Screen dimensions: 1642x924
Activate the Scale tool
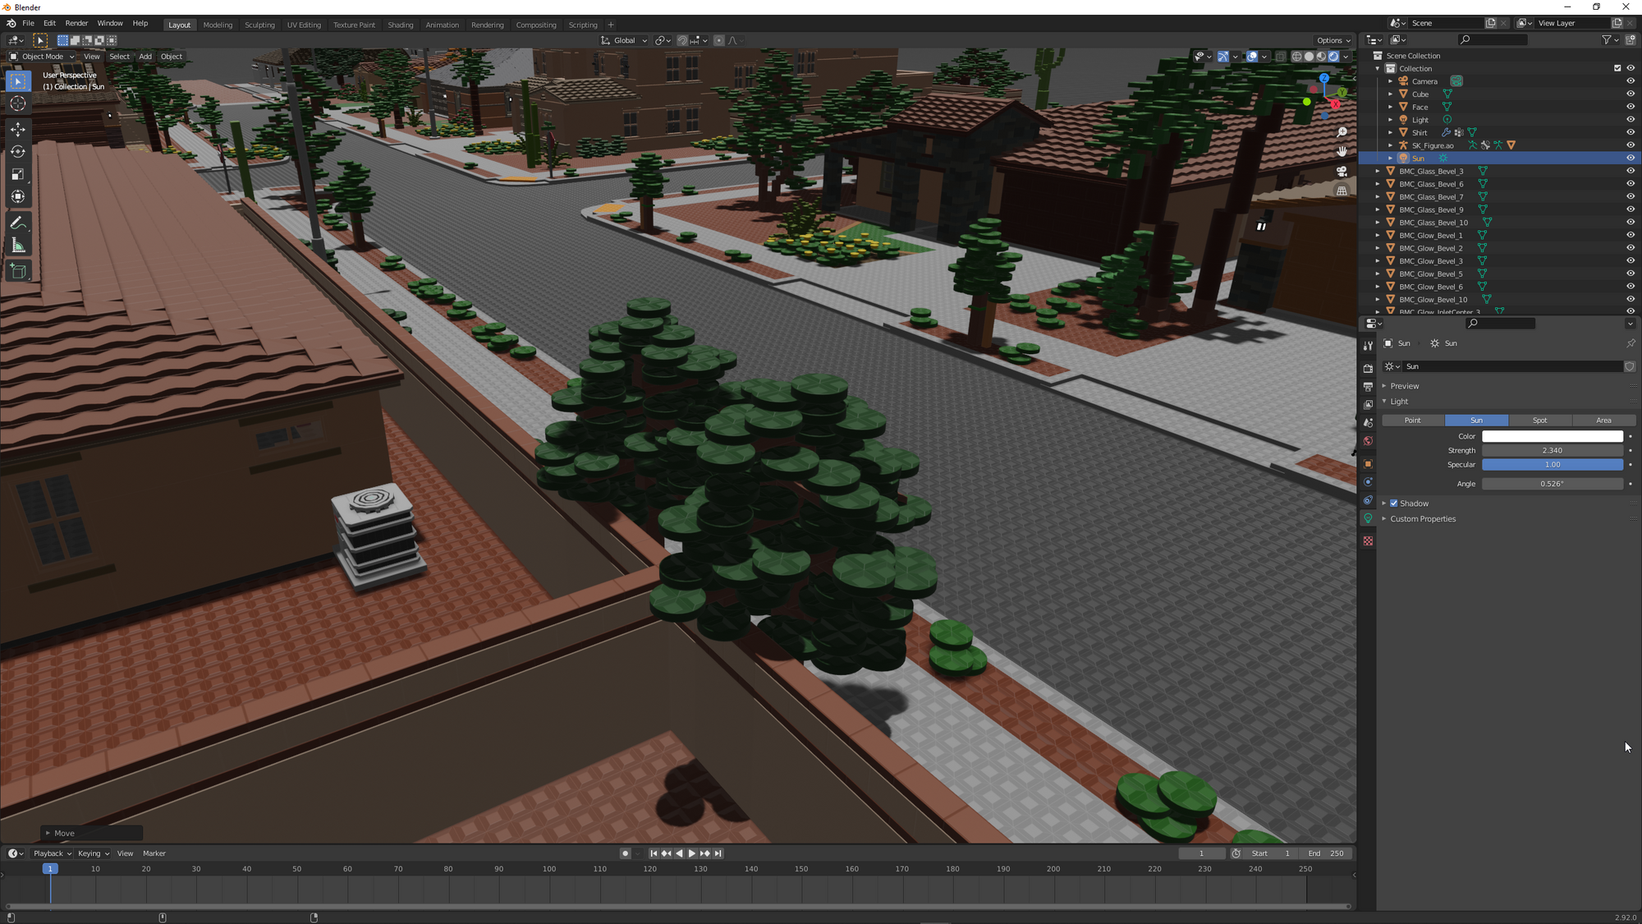pos(18,173)
